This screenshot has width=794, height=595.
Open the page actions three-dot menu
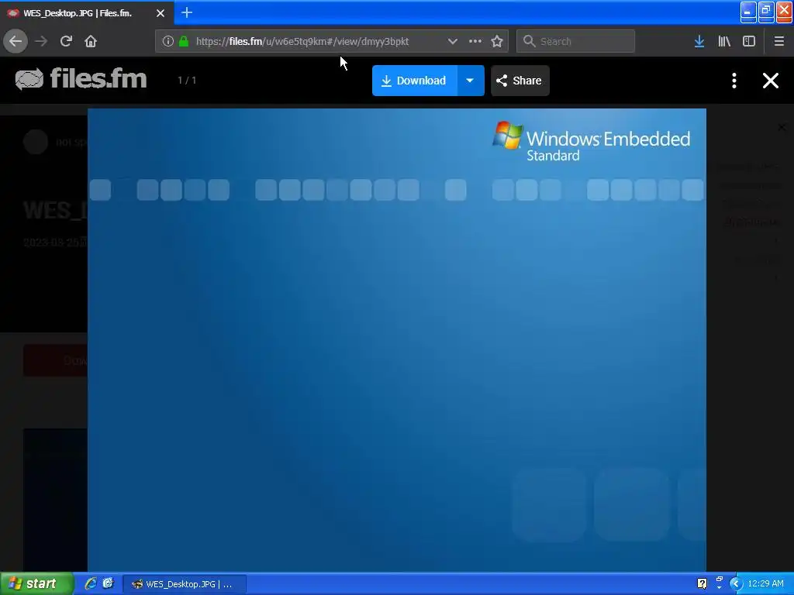coord(475,41)
